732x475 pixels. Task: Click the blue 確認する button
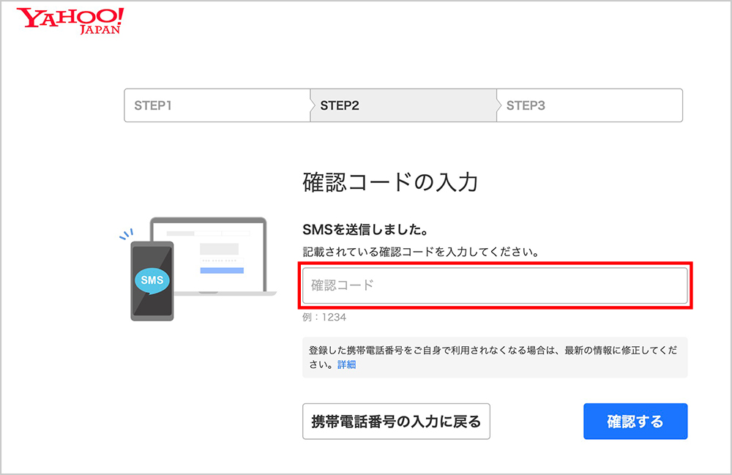click(x=635, y=422)
